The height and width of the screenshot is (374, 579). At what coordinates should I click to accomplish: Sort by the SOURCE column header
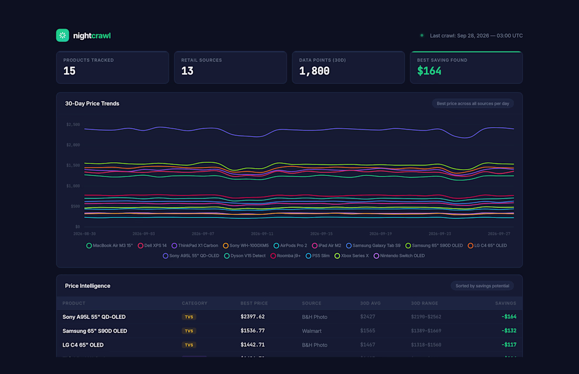[312, 303]
